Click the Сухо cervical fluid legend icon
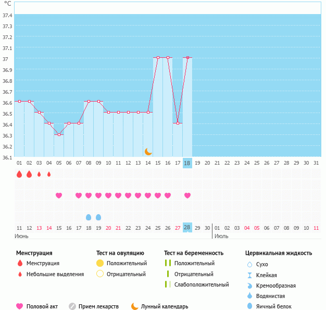The width and height of the screenshot is (326, 310). coord(249,265)
